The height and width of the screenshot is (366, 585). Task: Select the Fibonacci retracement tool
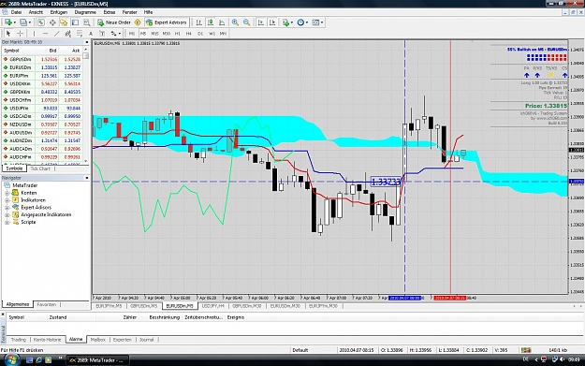pos(80,34)
